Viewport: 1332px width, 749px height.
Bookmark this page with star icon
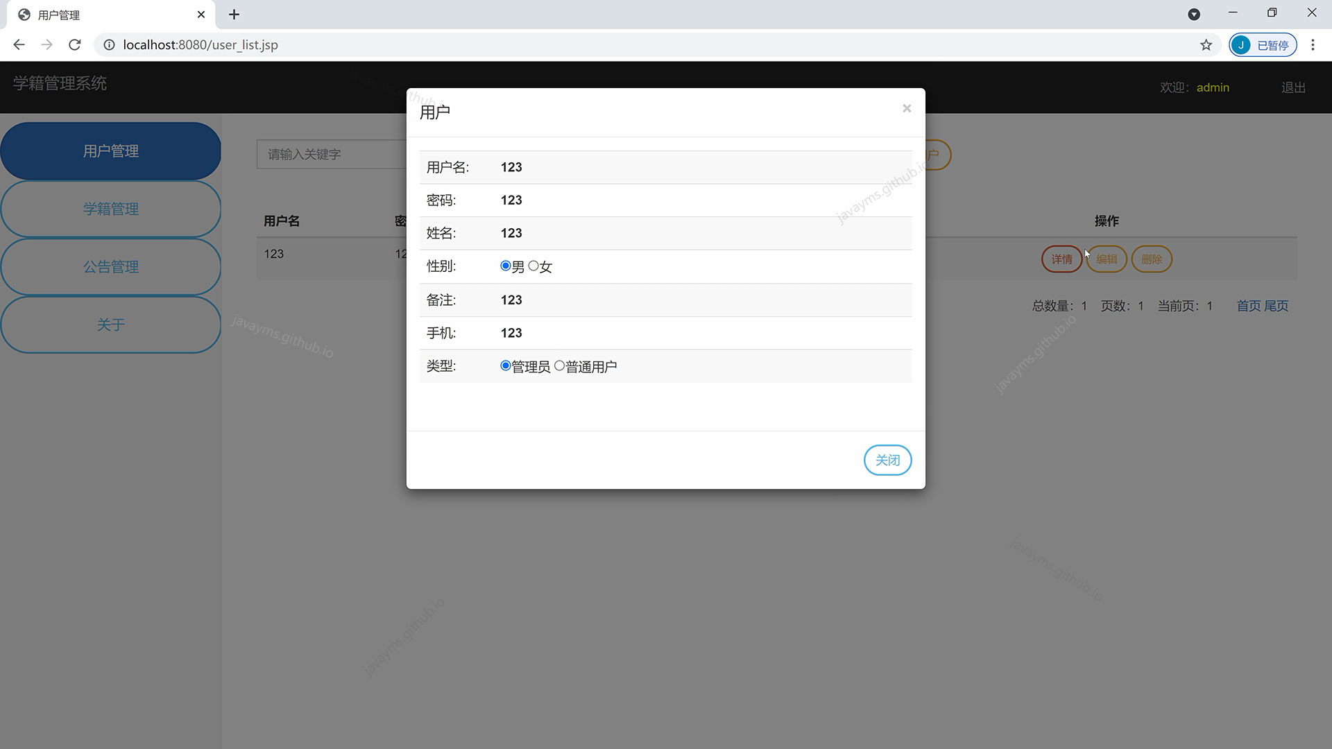pyautogui.click(x=1206, y=45)
